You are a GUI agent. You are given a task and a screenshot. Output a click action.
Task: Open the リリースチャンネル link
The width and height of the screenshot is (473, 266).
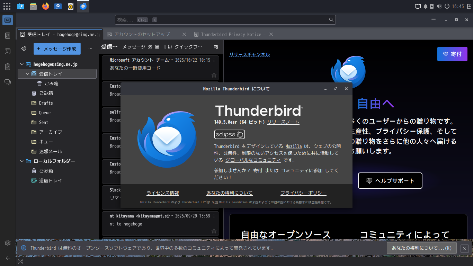(250, 54)
